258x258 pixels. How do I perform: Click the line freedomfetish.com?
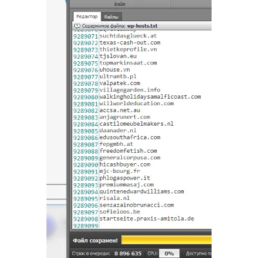pos(128,151)
